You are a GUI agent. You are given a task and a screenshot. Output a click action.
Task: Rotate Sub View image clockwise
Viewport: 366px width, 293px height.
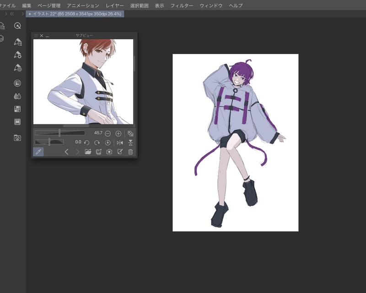[97, 143]
